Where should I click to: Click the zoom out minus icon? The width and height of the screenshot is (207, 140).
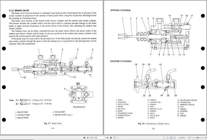[190, 138]
